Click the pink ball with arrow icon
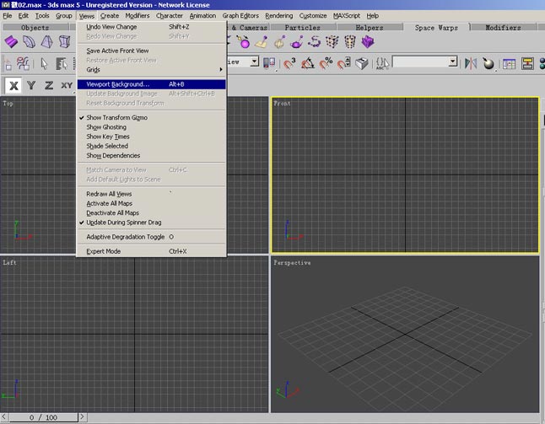 244,42
